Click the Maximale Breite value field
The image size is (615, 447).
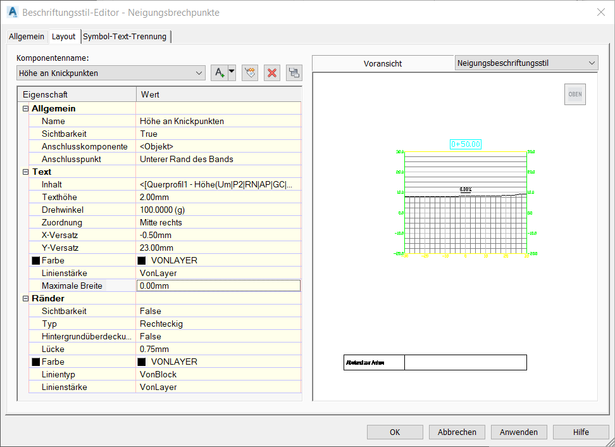coord(218,286)
